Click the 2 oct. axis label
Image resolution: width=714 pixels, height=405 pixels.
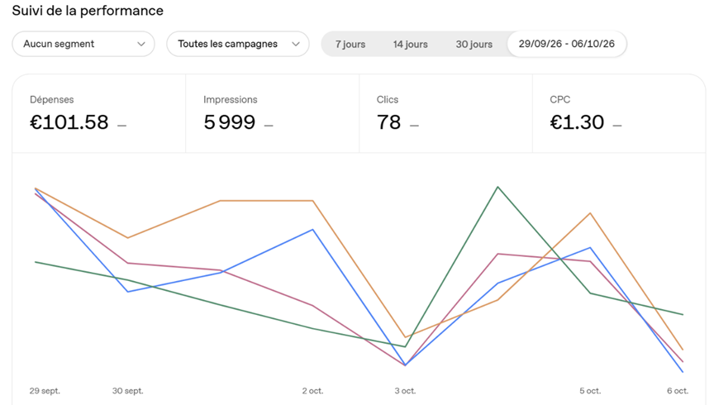[x=312, y=391]
